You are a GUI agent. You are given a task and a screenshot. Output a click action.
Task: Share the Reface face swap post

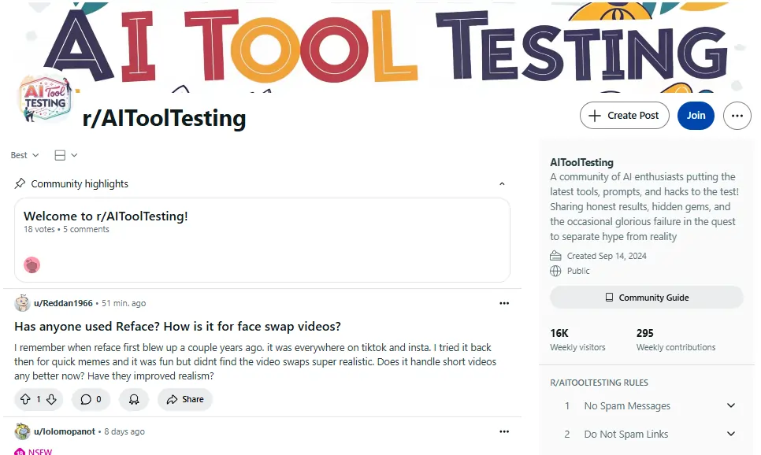[x=185, y=399]
